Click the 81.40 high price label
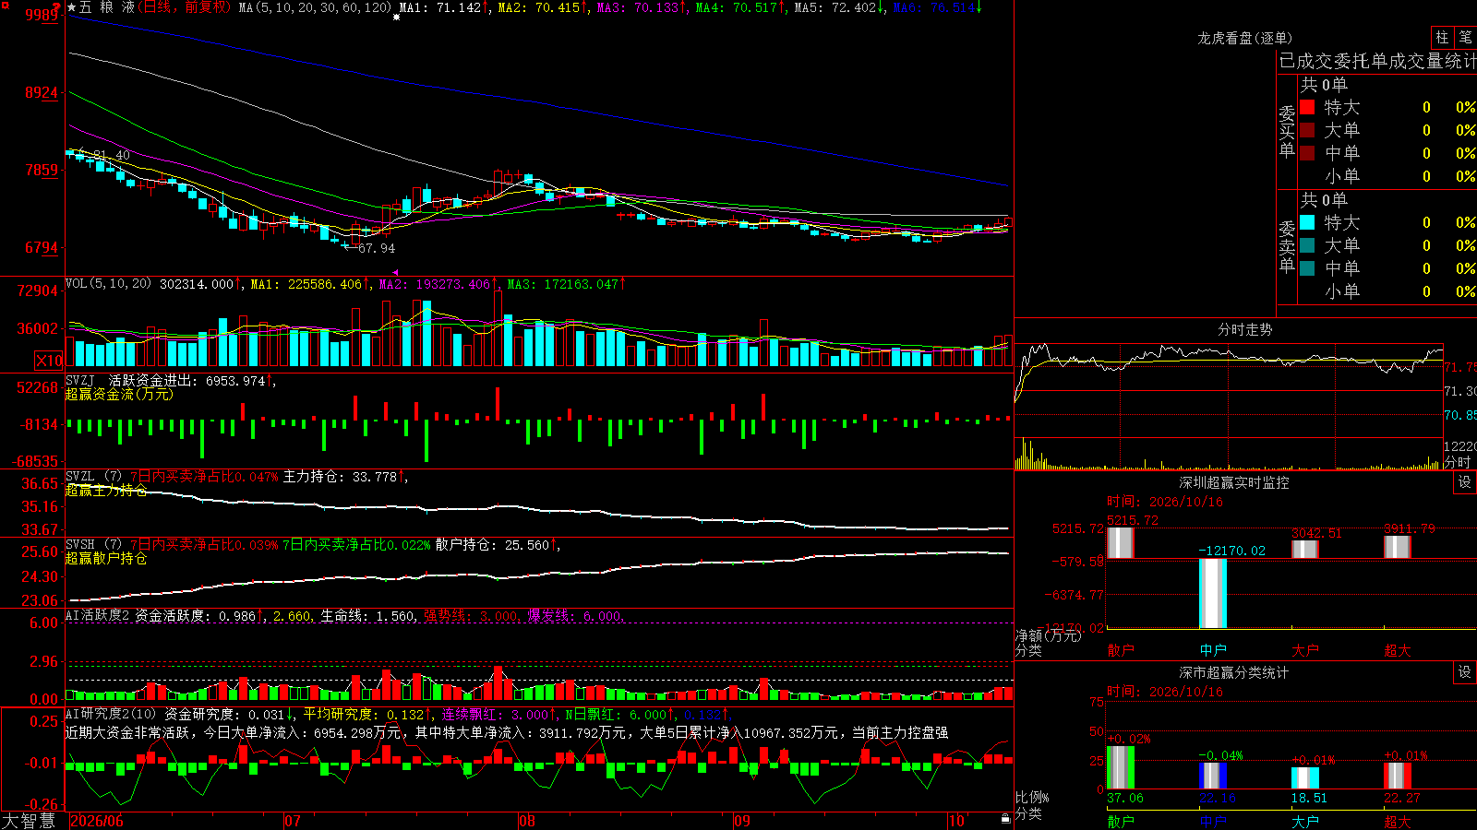Viewport: 1477px width, 830px height. click(112, 155)
